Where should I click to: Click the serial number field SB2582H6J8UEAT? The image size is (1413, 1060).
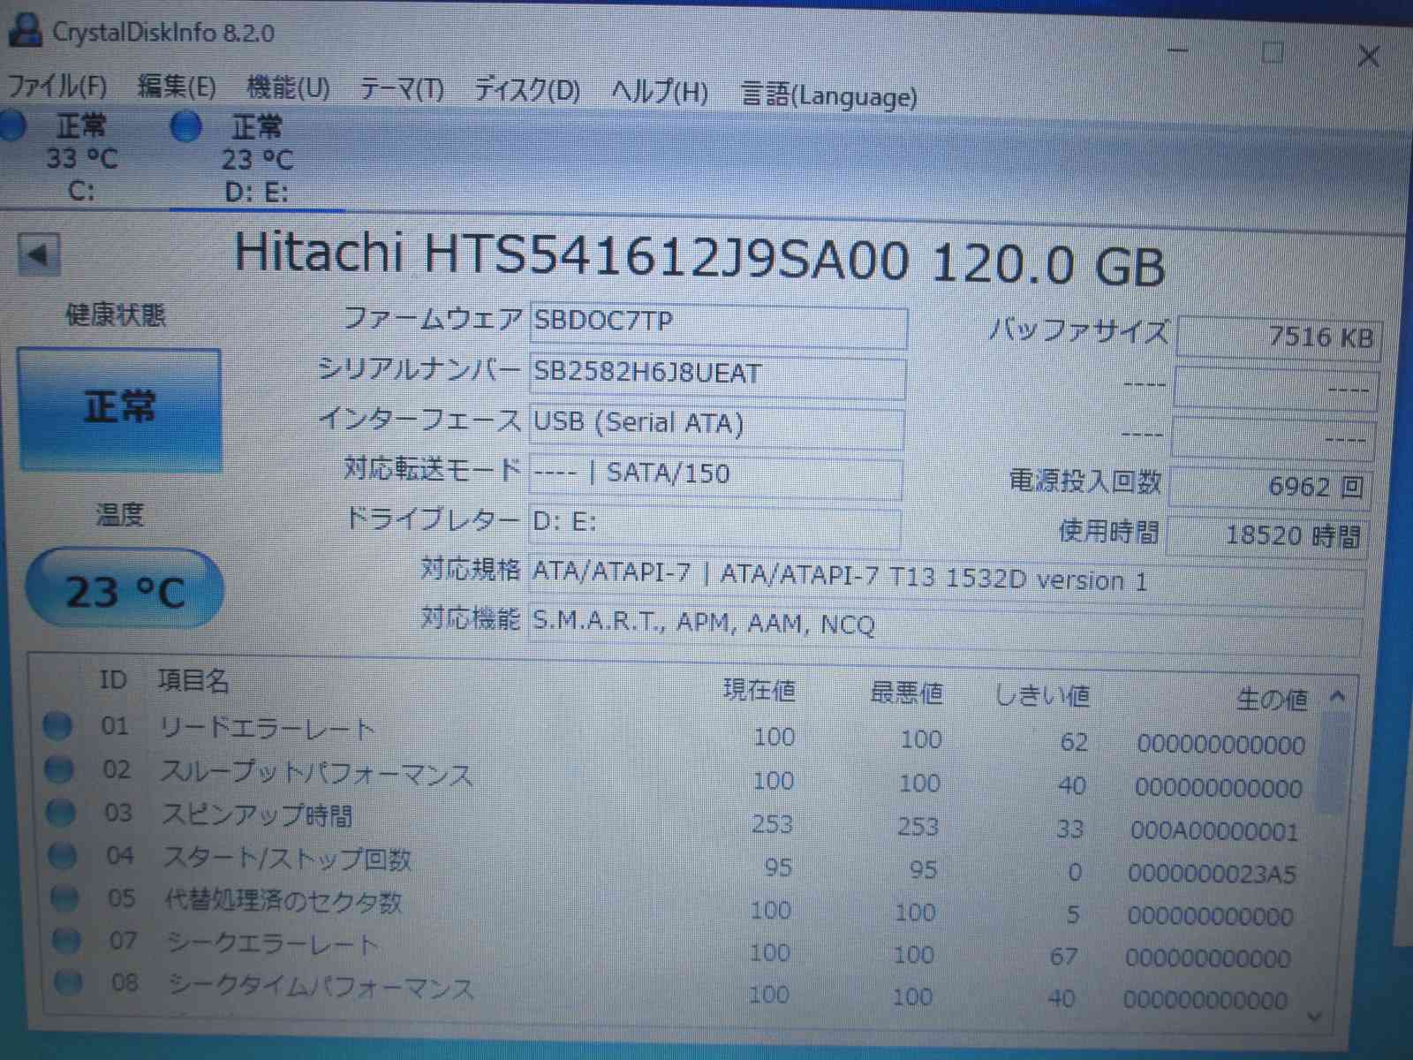718,375
